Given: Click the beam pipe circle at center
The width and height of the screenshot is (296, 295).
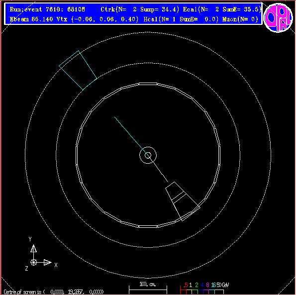Looking at the screenshot, I should (x=148, y=155).
